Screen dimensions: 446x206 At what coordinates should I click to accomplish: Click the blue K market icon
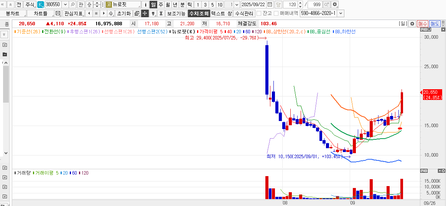click(40, 5)
